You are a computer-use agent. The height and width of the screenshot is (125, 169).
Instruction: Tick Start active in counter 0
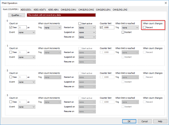pyautogui.click(x=80, y=24)
